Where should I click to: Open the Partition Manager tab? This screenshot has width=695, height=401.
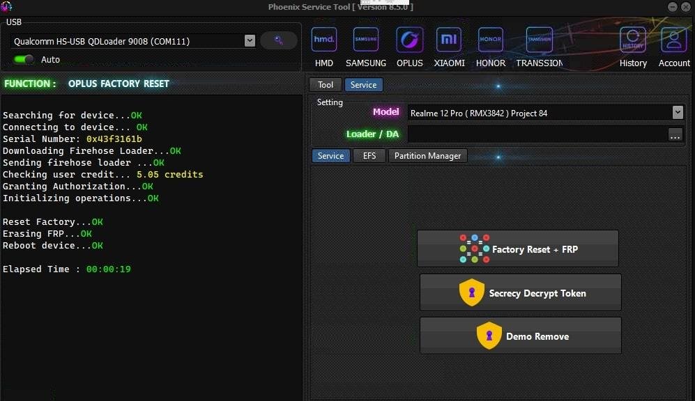(x=427, y=155)
